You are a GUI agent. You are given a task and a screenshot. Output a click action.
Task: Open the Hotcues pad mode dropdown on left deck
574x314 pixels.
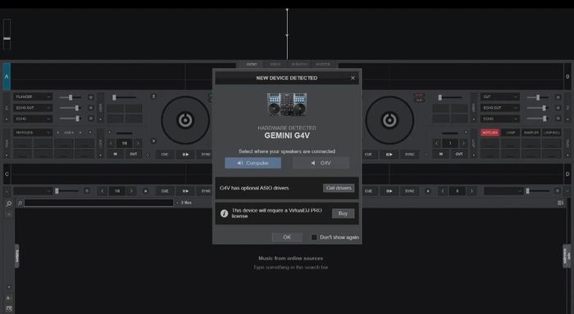33,132
